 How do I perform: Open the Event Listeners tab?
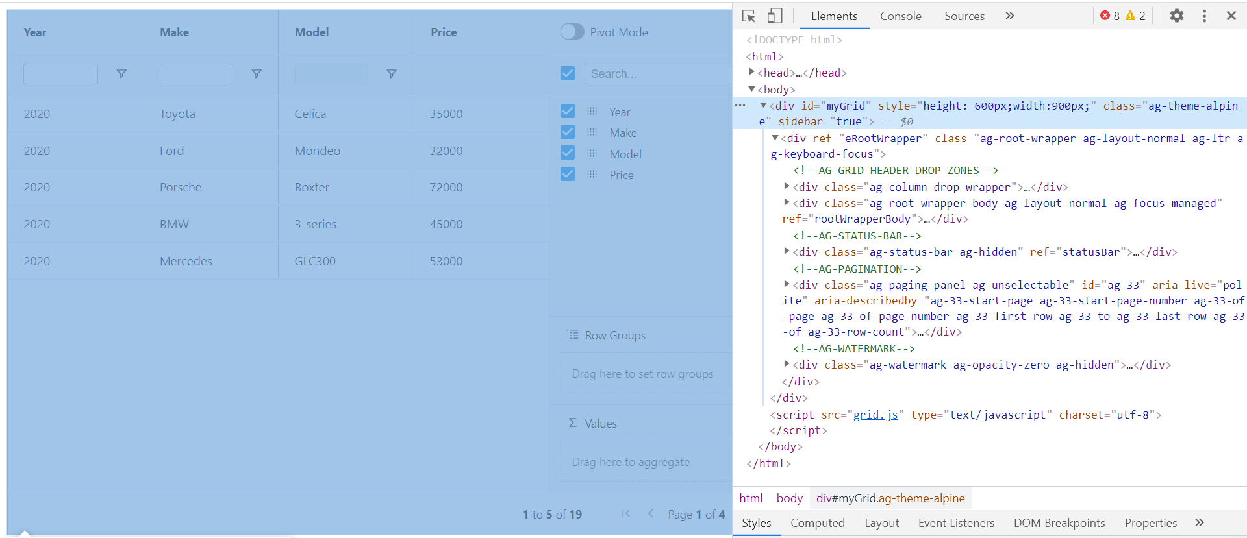(956, 523)
